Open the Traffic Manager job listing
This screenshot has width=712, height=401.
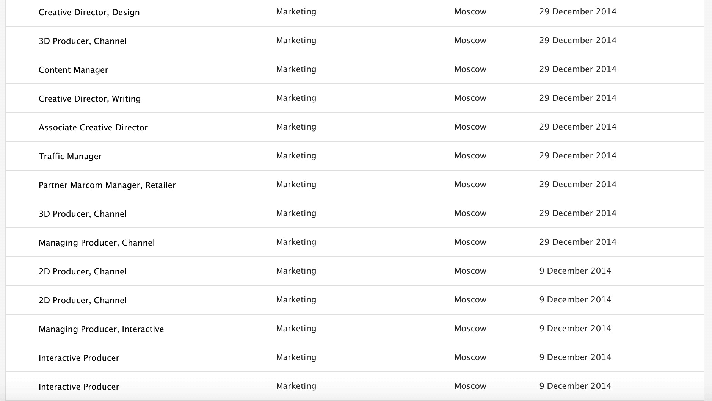[70, 156]
